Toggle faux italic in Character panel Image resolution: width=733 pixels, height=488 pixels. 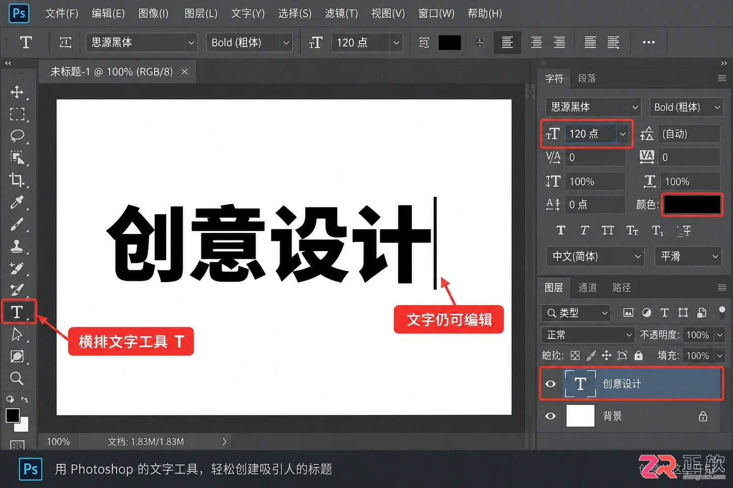(584, 231)
